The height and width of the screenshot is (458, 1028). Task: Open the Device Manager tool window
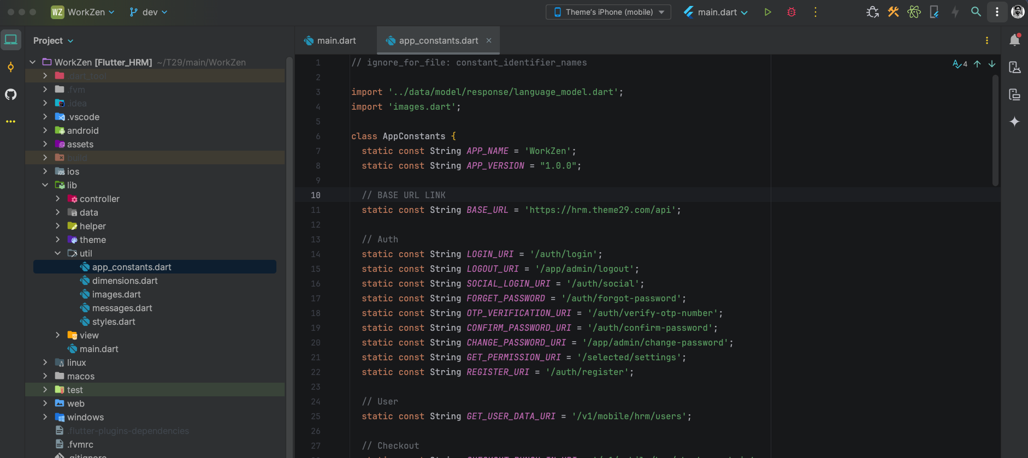click(1015, 94)
